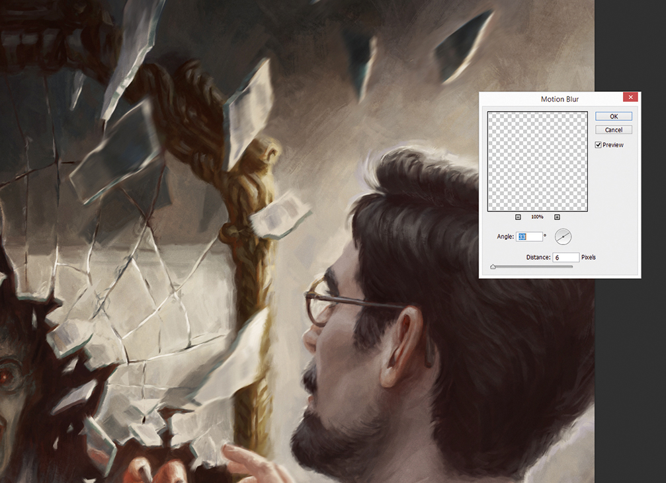Click the Distance slider handle
The width and height of the screenshot is (666, 483).
493,267
